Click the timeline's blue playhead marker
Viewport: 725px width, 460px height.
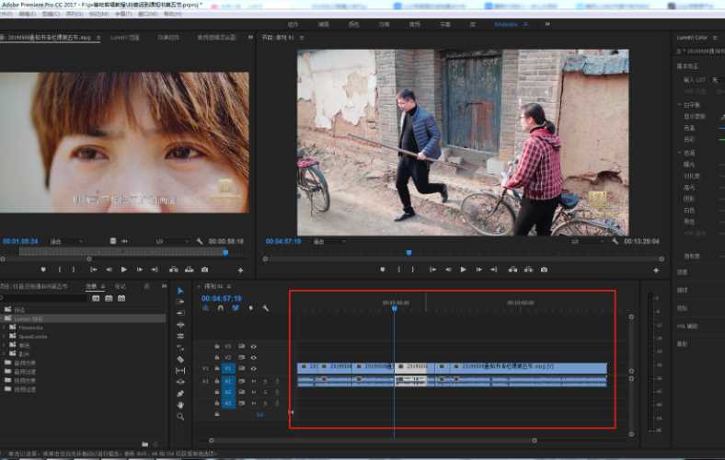click(x=394, y=308)
